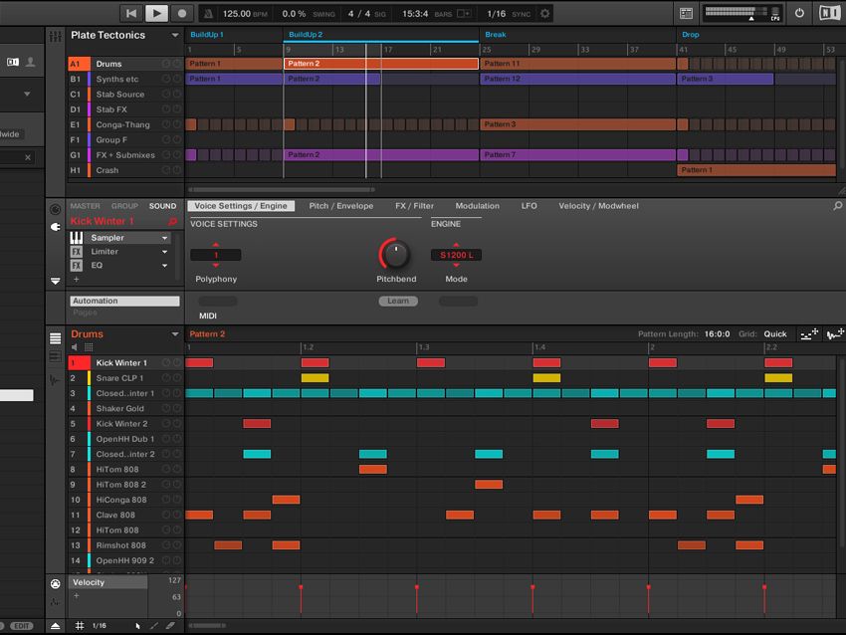Screen dimensions: 846x635
Task: Toggle playback follow next to the bars counter
Action: coord(463,14)
